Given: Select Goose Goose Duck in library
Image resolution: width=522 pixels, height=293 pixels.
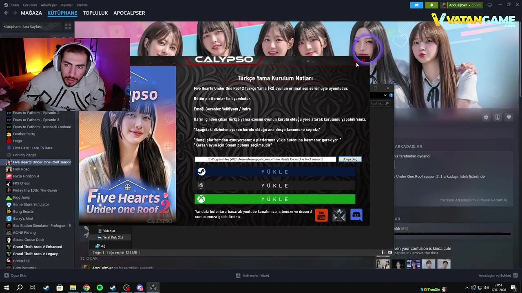Looking at the screenshot, I should click(x=29, y=240).
